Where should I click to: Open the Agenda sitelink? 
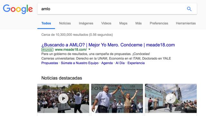click(107, 63)
